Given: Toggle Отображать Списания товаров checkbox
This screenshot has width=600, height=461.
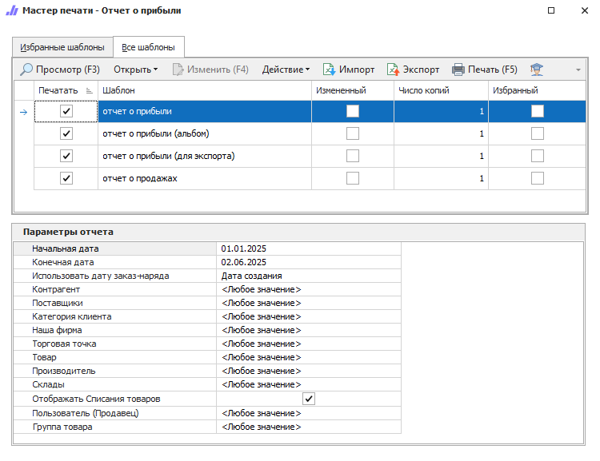Looking at the screenshot, I should 309,399.
